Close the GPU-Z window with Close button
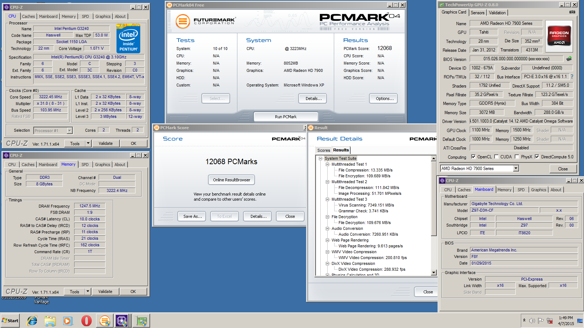Screen dimensions: 584x328 [563, 169]
